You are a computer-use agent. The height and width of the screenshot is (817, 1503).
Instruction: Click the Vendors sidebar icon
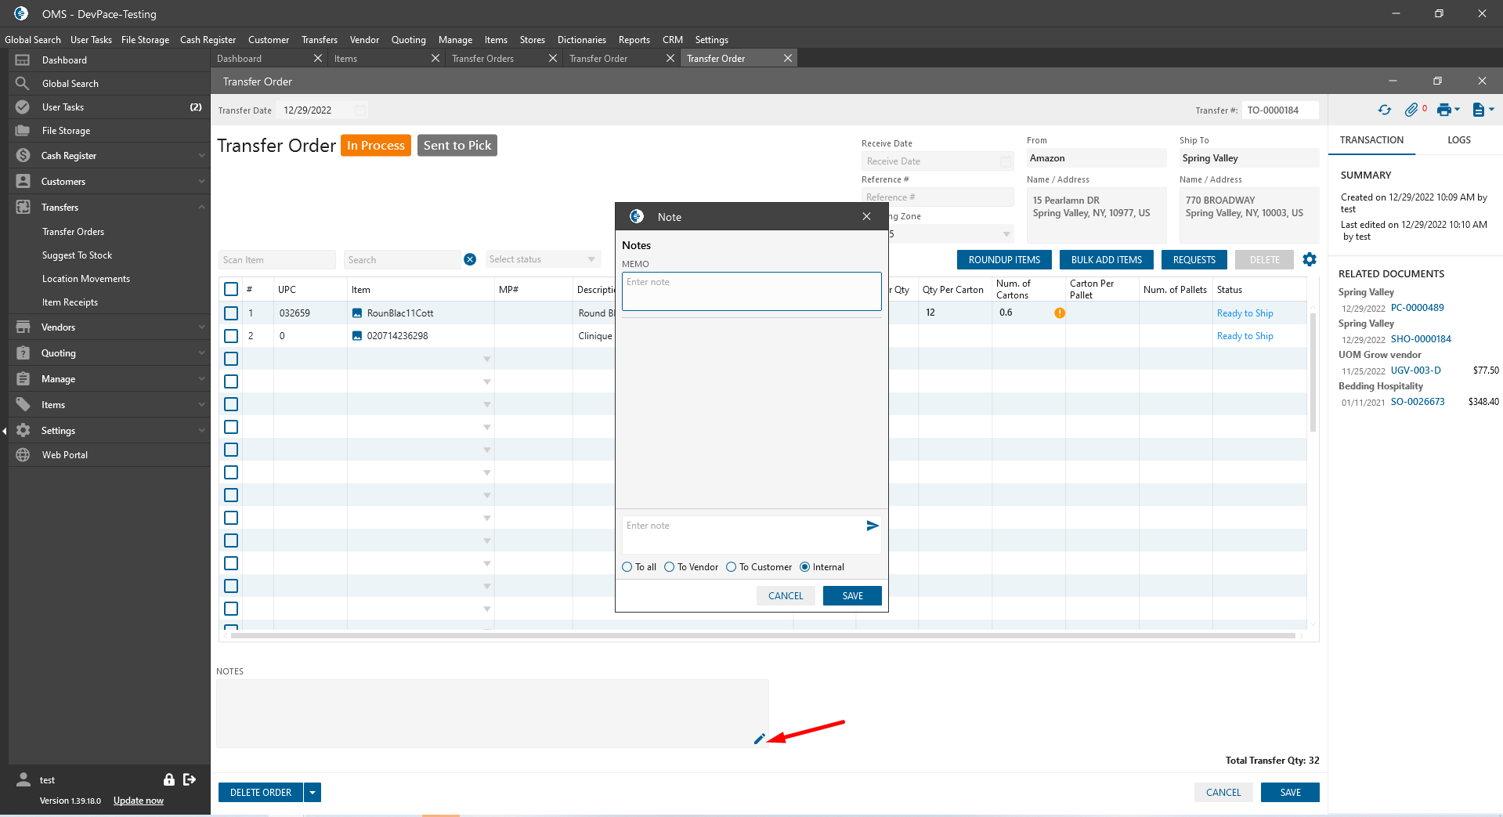pos(23,327)
